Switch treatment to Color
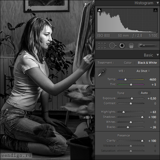Image resolution: width=160 pixels, height=160 pixels. coord(128,63)
